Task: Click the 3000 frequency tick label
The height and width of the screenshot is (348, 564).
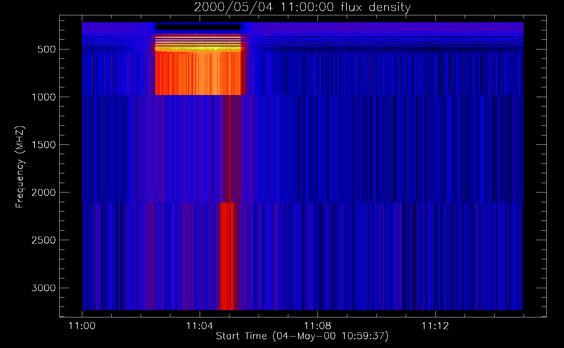Action: click(x=44, y=288)
